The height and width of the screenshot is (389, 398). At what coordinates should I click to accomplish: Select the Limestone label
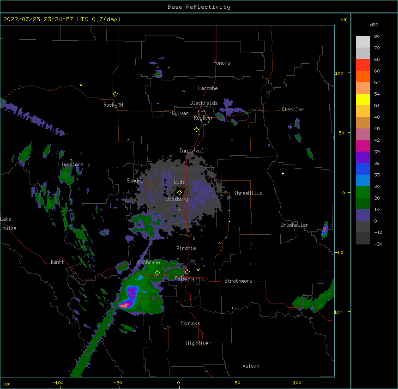[x=71, y=164]
